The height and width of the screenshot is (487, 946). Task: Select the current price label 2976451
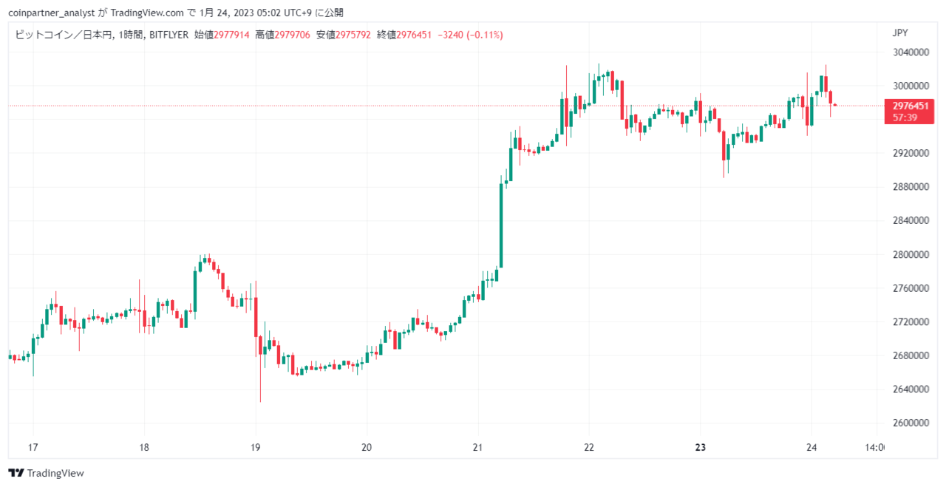(910, 106)
